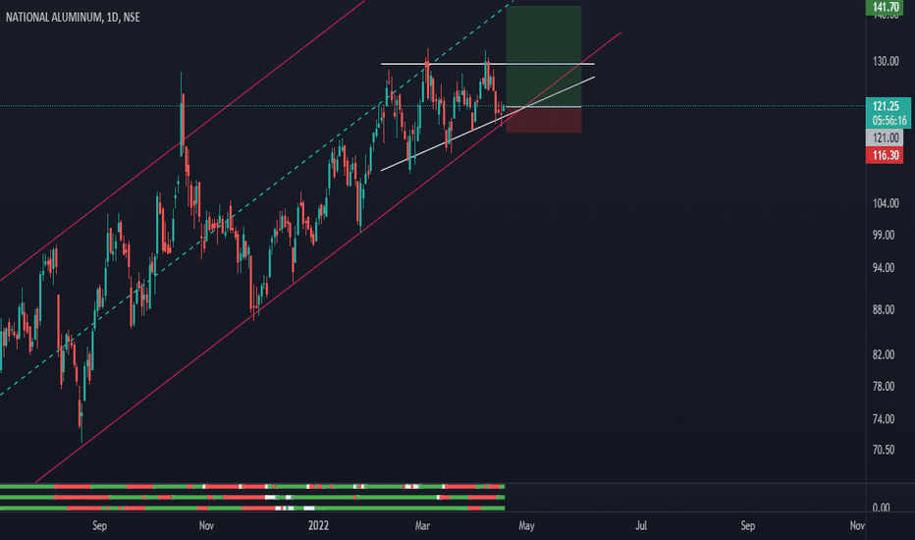The height and width of the screenshot is (540, 915).
Task: Click the bottom green-red indicator strip
Action: click(252, 509)
